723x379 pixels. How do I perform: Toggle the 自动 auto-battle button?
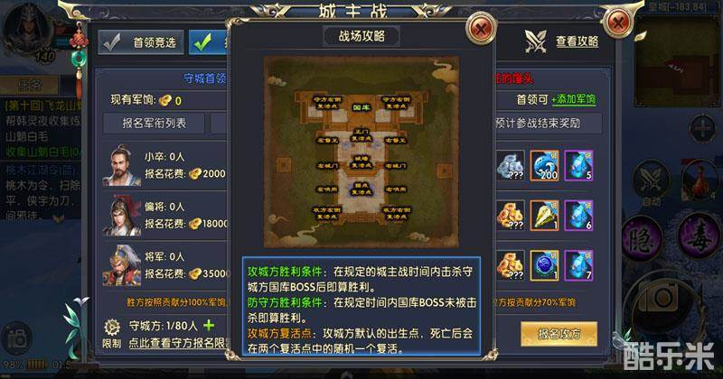pyautogui.click(x=651, y=183)
